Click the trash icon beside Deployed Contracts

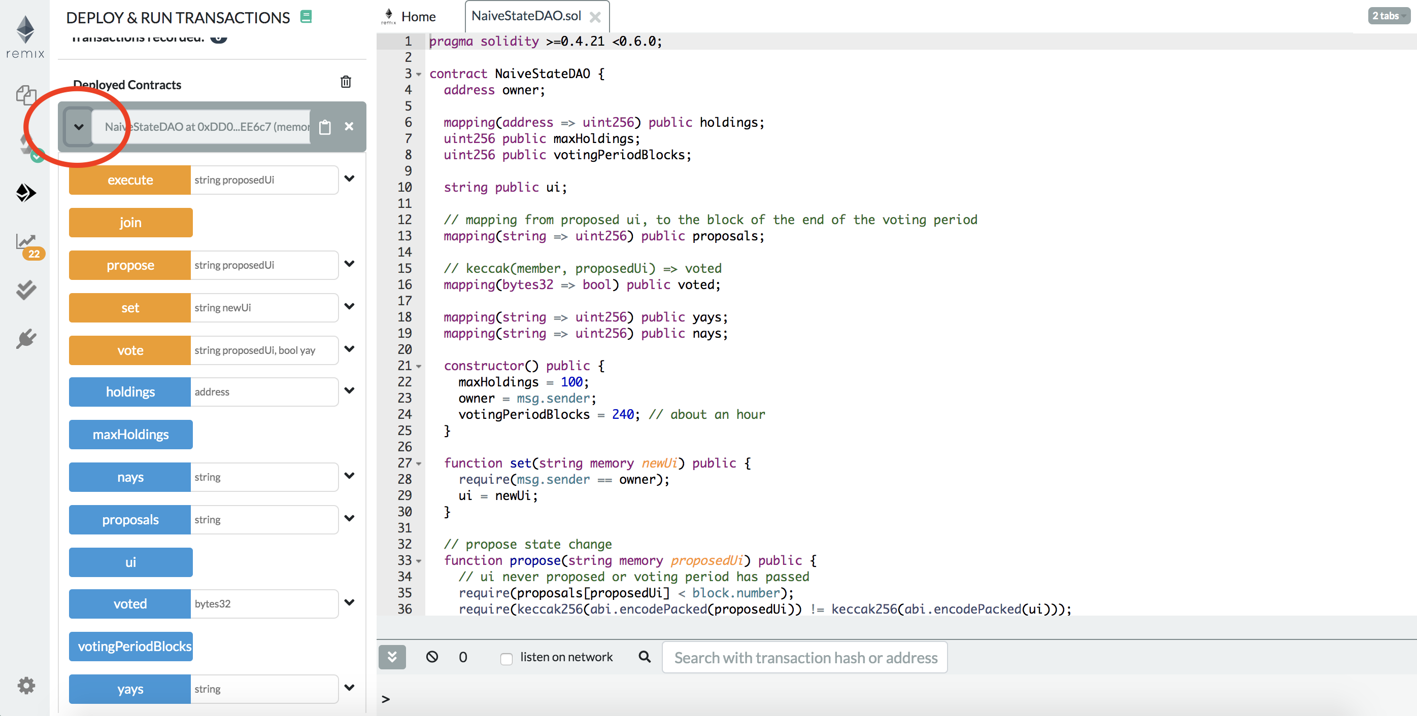[x=346, y=82]
